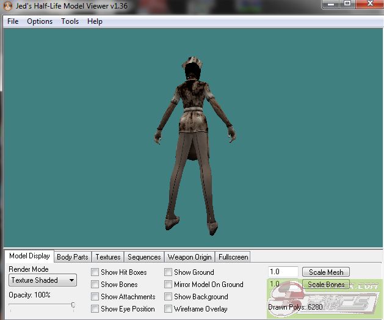Tick the Show Ground checkbox
The height and width of the screenshot is (320, 384).
[x=168, y=272]
